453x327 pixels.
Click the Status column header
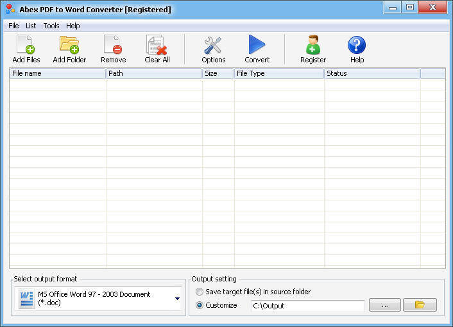pos(372,73)
